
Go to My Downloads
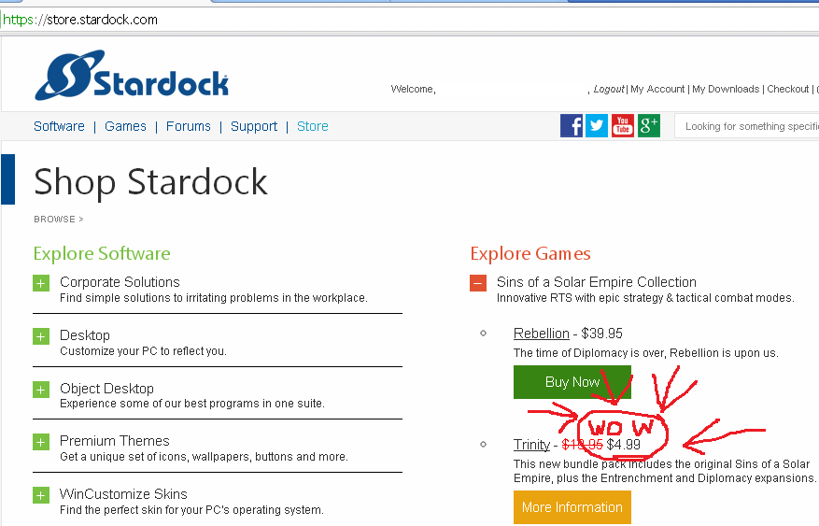726,90
